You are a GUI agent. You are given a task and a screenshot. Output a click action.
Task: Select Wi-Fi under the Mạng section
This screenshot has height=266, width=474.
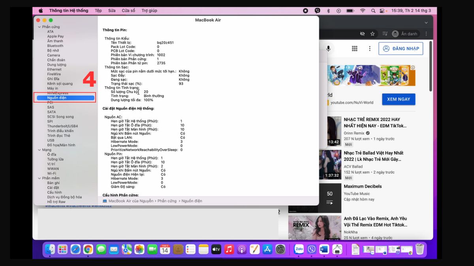pyautogui.click(x=51, y=173)
